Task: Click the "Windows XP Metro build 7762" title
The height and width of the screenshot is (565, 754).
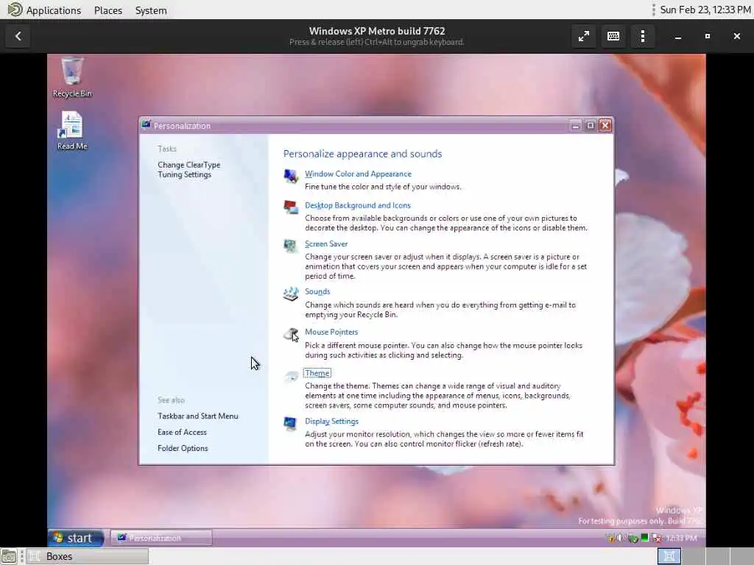Action: (x=377, y=31)
